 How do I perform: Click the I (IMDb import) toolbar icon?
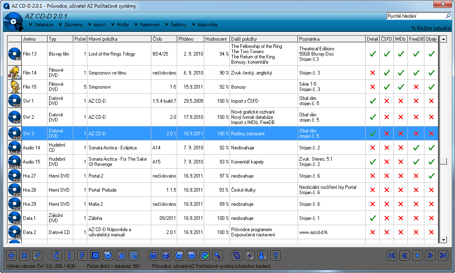[69, 256]
